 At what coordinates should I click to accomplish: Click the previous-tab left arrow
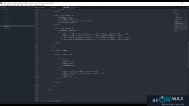click(x=35, y=7)
